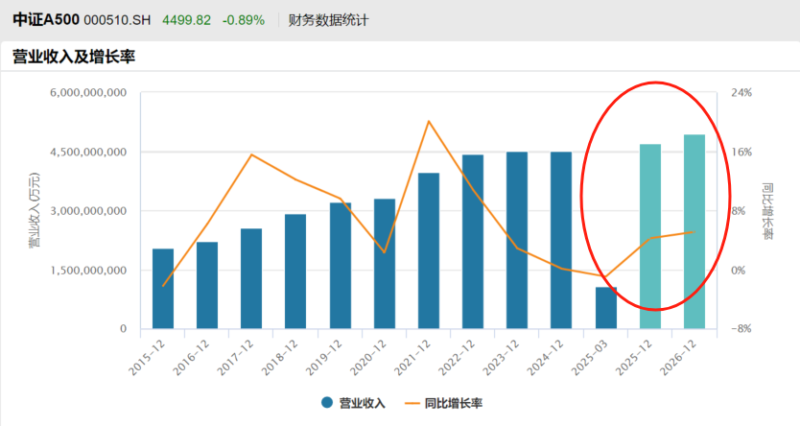Select the 营业收入及增长率 section heading
The image size is (800, 426).
click(x=73, y=58)
